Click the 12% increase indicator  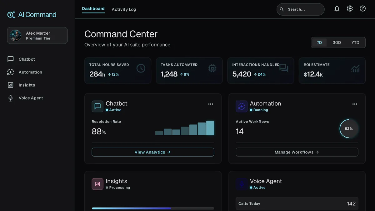tap(113, 74)
